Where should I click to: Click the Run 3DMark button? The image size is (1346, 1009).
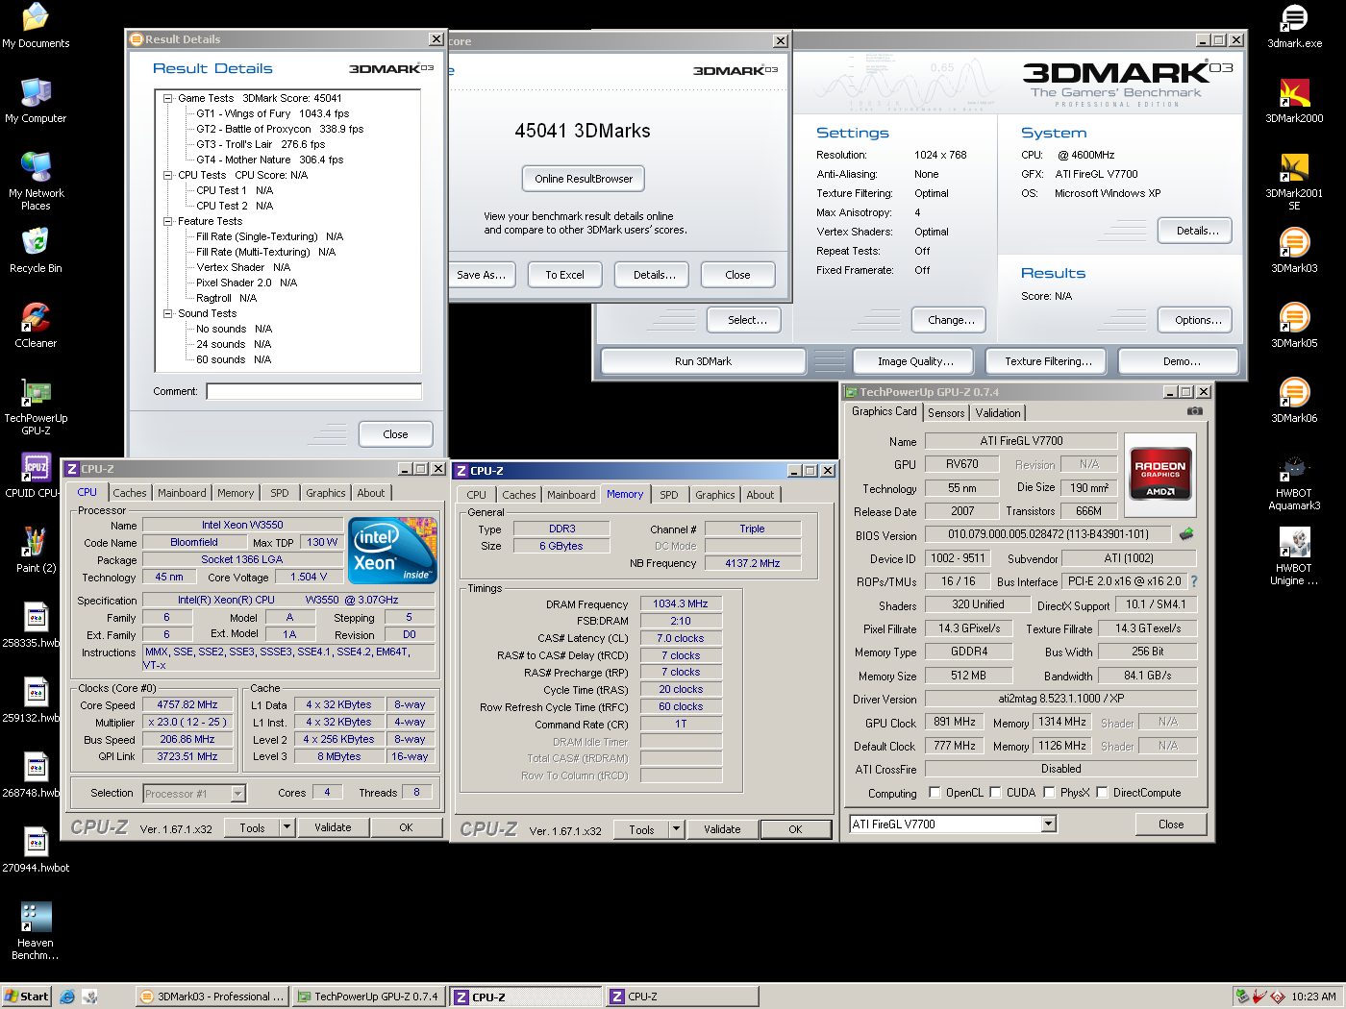703,361
